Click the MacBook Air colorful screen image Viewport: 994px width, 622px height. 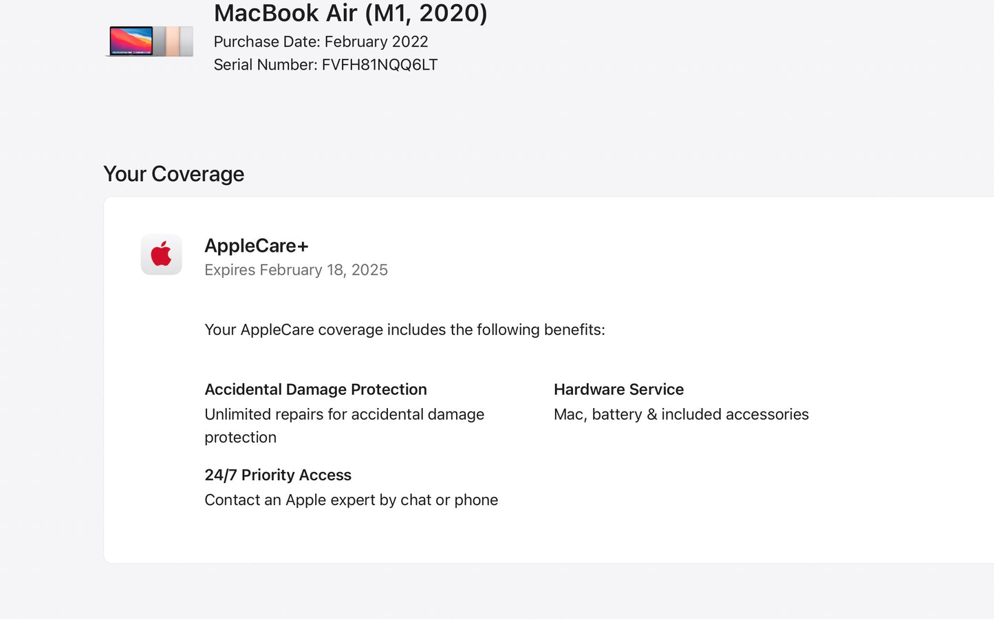(131, 41)
